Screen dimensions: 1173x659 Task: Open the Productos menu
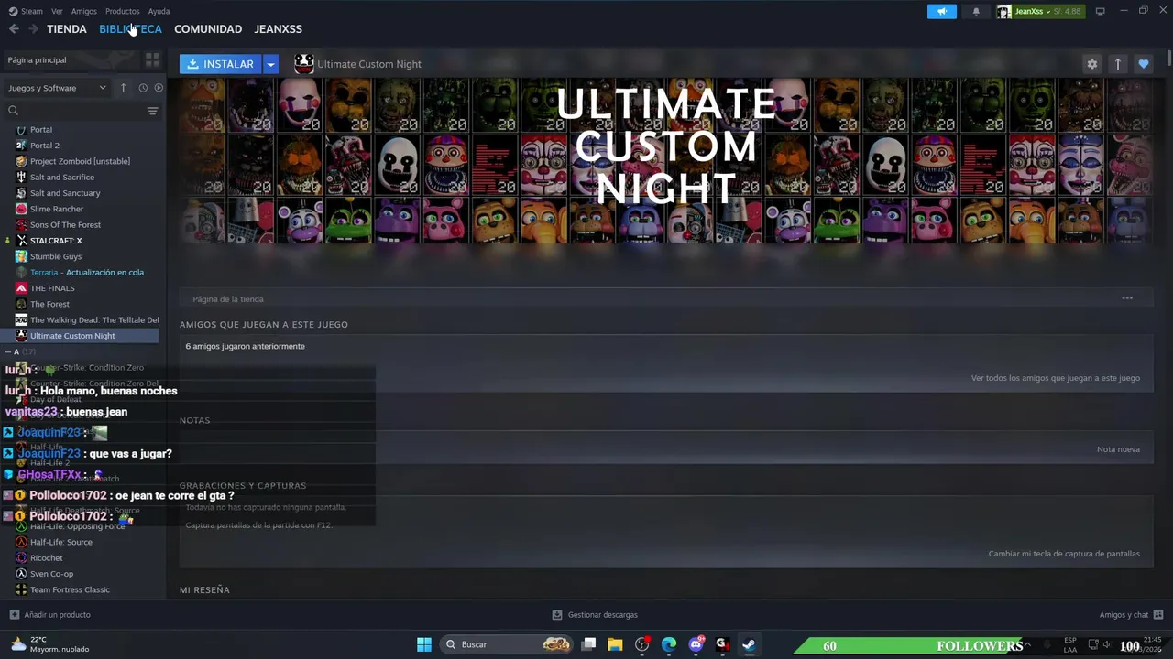[122, 11]
